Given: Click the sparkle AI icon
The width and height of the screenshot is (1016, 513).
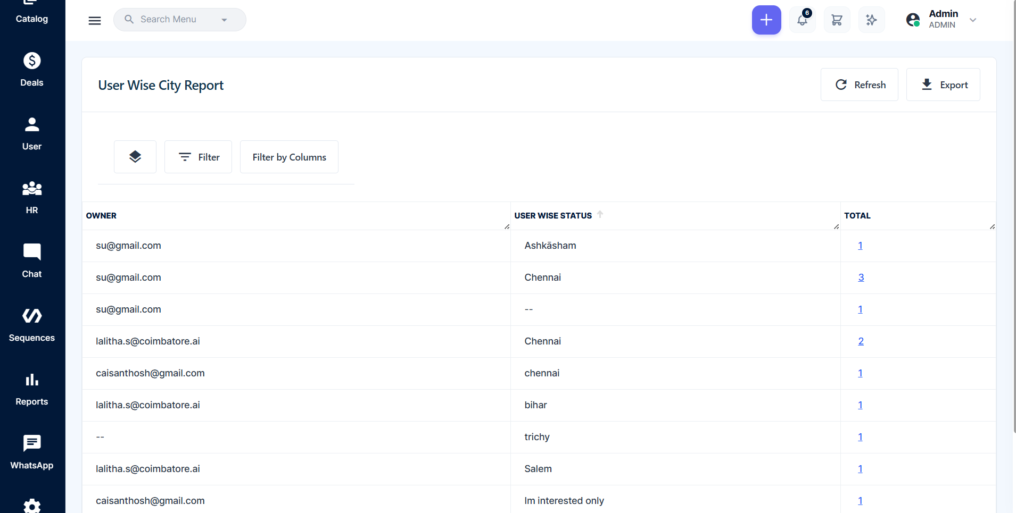Looking at the screenshot, I should click(x=871, y=20).
